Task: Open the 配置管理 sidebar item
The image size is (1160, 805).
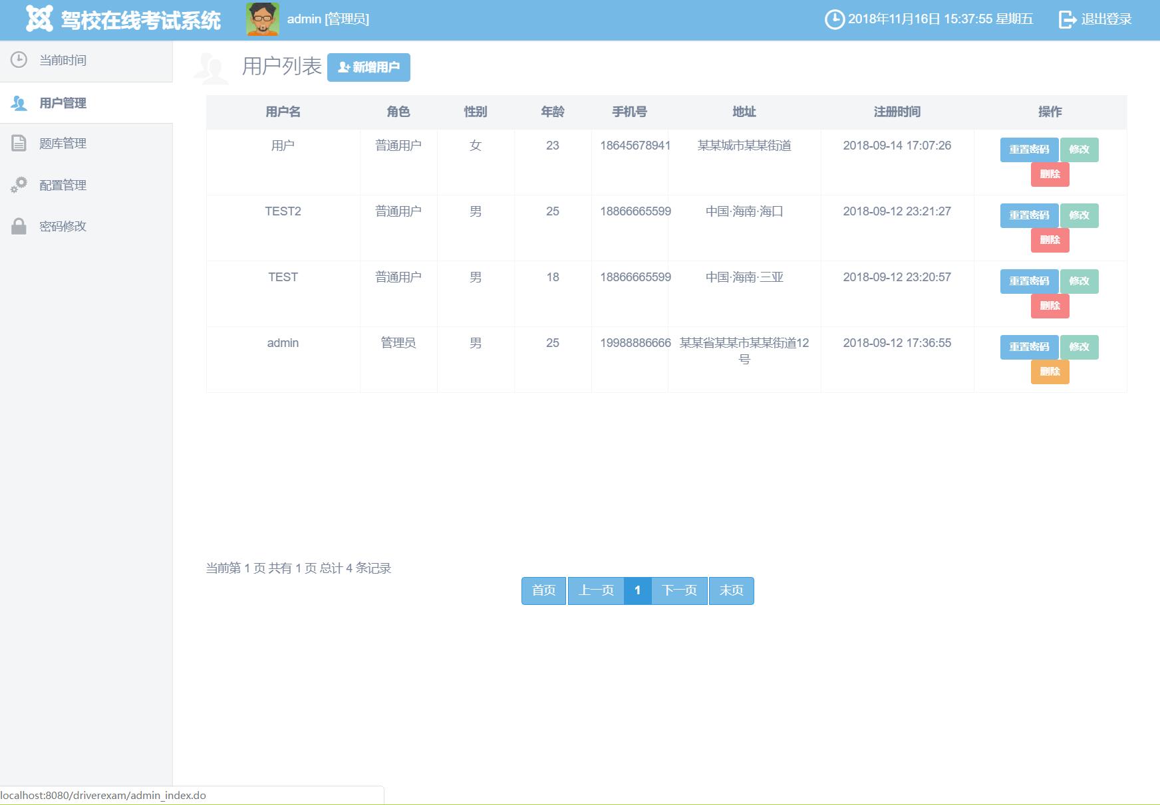Action: [63, 185]
